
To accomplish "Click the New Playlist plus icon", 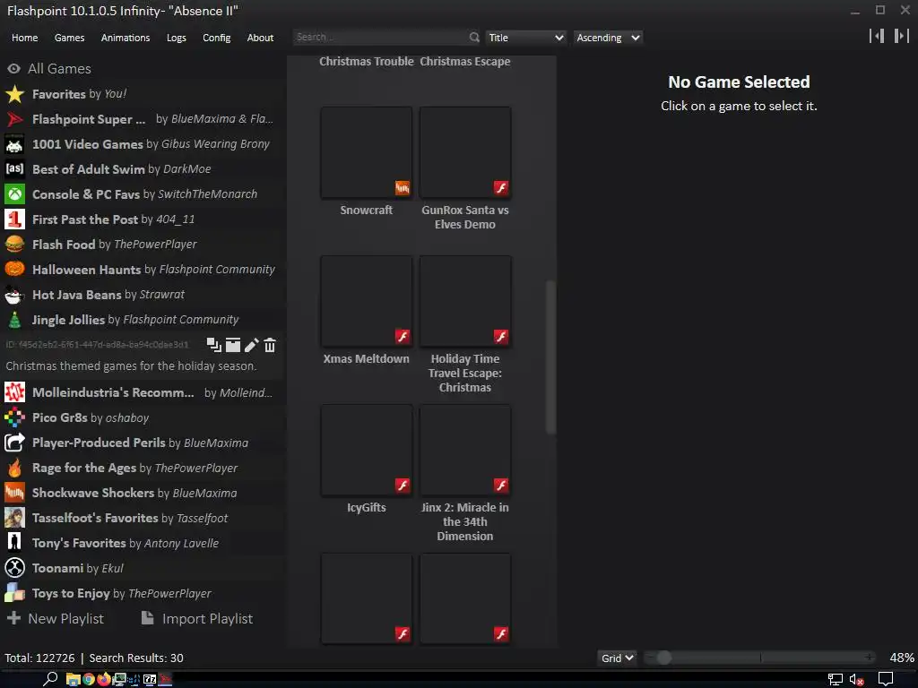I will click(14, 618).
